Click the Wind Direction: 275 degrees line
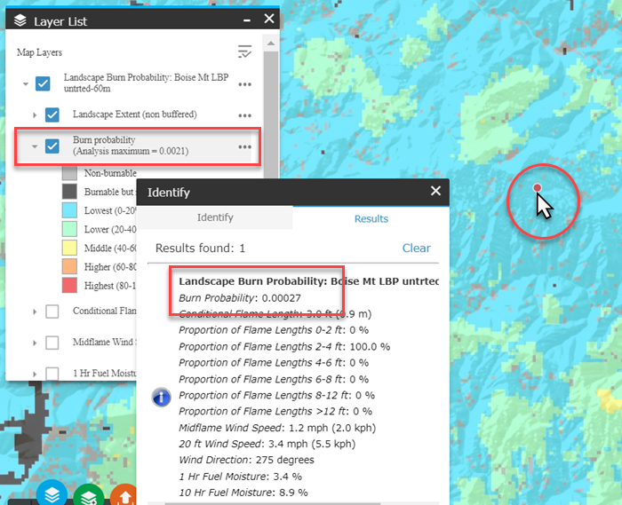Screen dimensions: 622x505 tap(246, 460)
